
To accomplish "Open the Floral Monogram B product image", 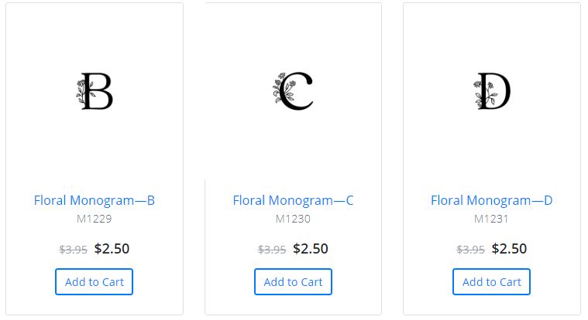I will pos(95,91).
